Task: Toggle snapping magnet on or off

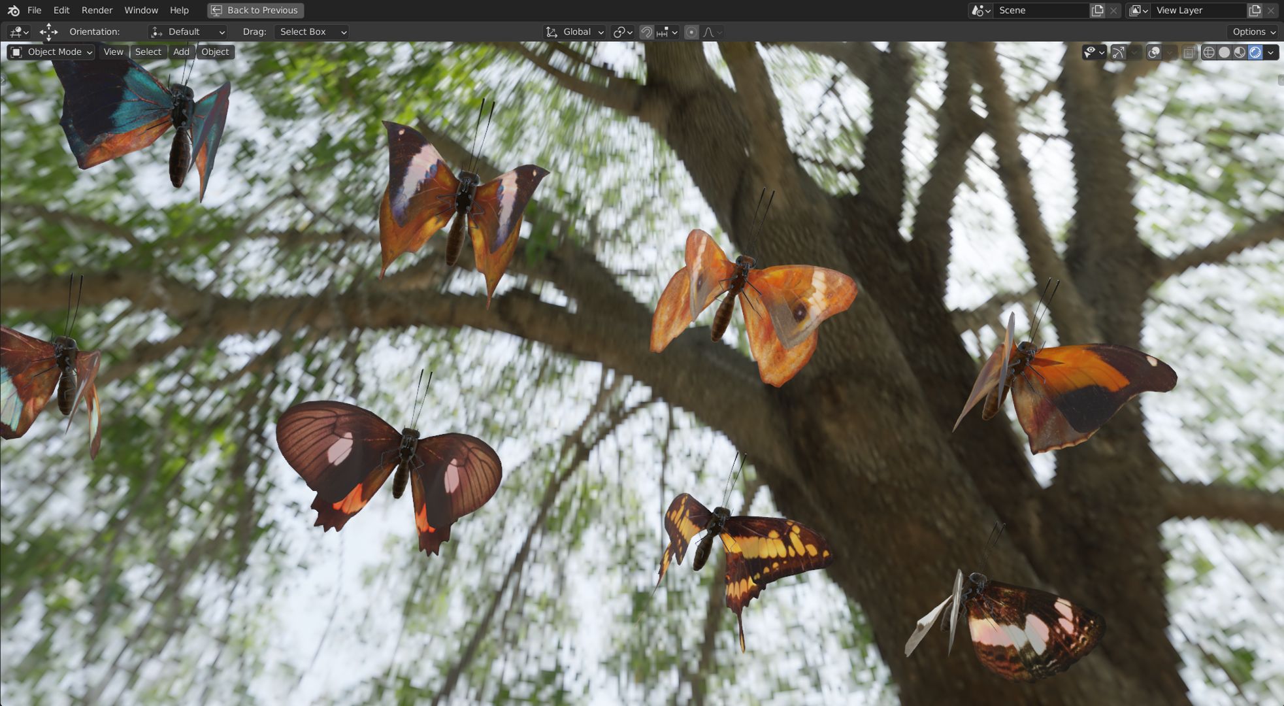Action: click(646, 32)
